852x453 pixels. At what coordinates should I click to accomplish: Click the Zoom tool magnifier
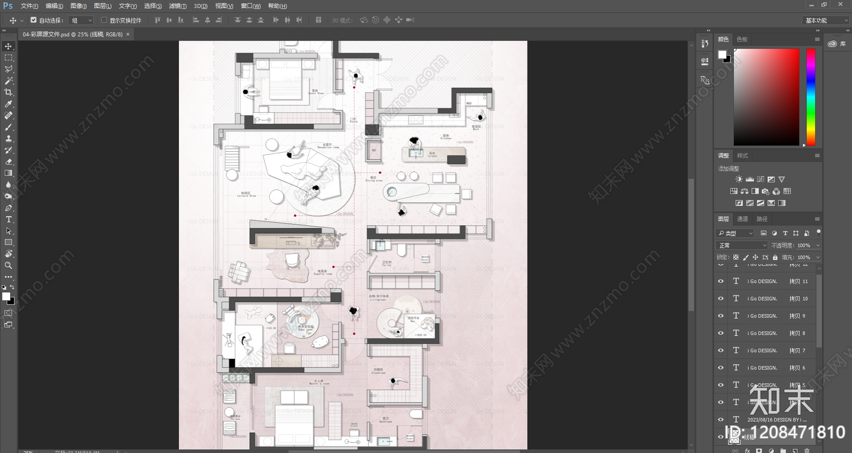9,265
